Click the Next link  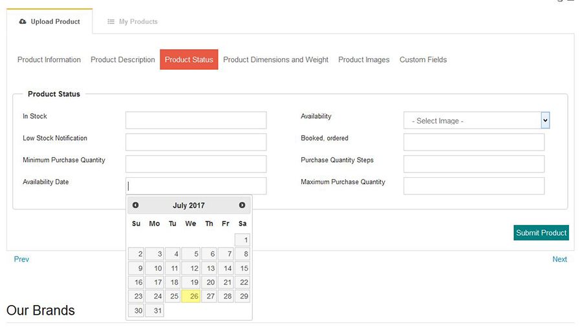(559, 259)
